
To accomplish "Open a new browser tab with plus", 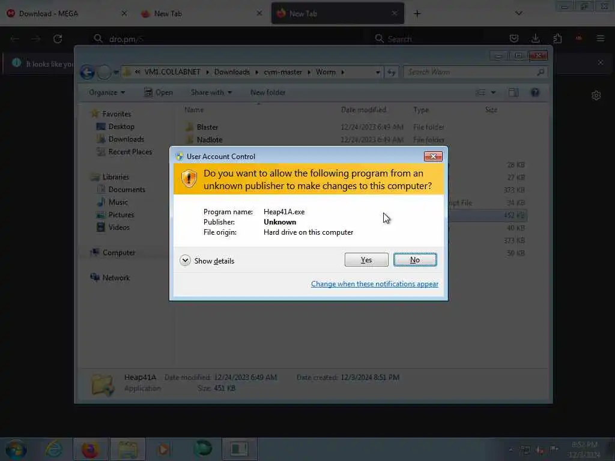I will tap(417, 14).
